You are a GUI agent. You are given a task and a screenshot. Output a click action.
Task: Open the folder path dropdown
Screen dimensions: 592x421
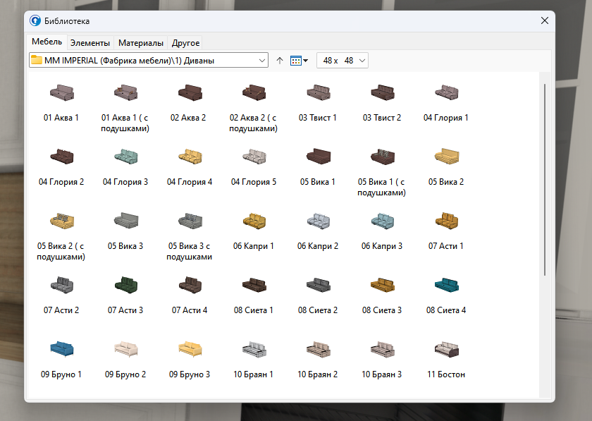(263, 61)
